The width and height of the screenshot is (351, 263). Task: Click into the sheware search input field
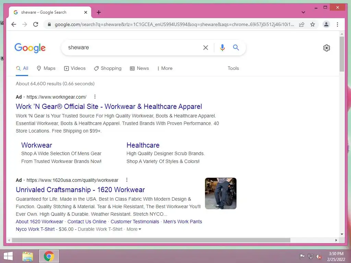click(x=133, y=47)
